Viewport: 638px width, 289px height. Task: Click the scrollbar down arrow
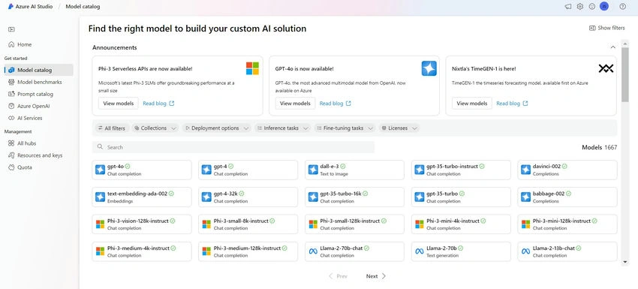click(625, 263)
